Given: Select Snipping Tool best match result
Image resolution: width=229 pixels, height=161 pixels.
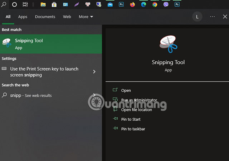Looking at the screenshot, I should [x=51, y=44].
